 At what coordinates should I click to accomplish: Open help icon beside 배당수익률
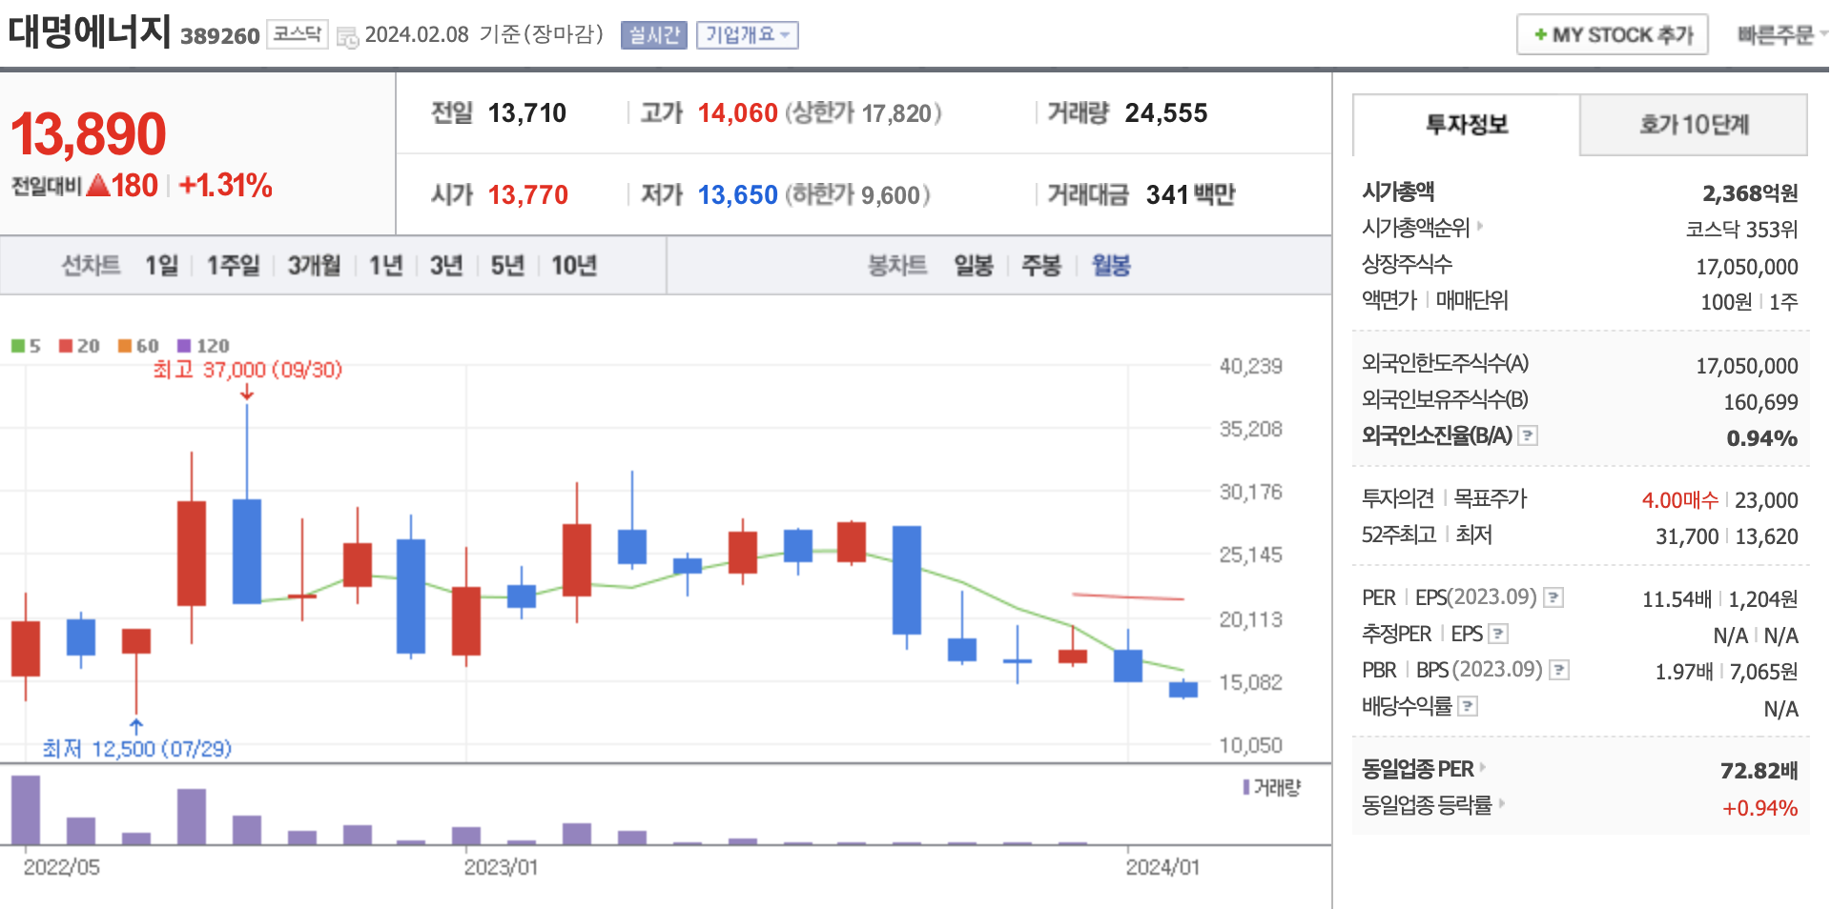1469,706
